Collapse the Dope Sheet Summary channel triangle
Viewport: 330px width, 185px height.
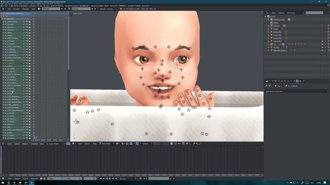pos(1,13)
